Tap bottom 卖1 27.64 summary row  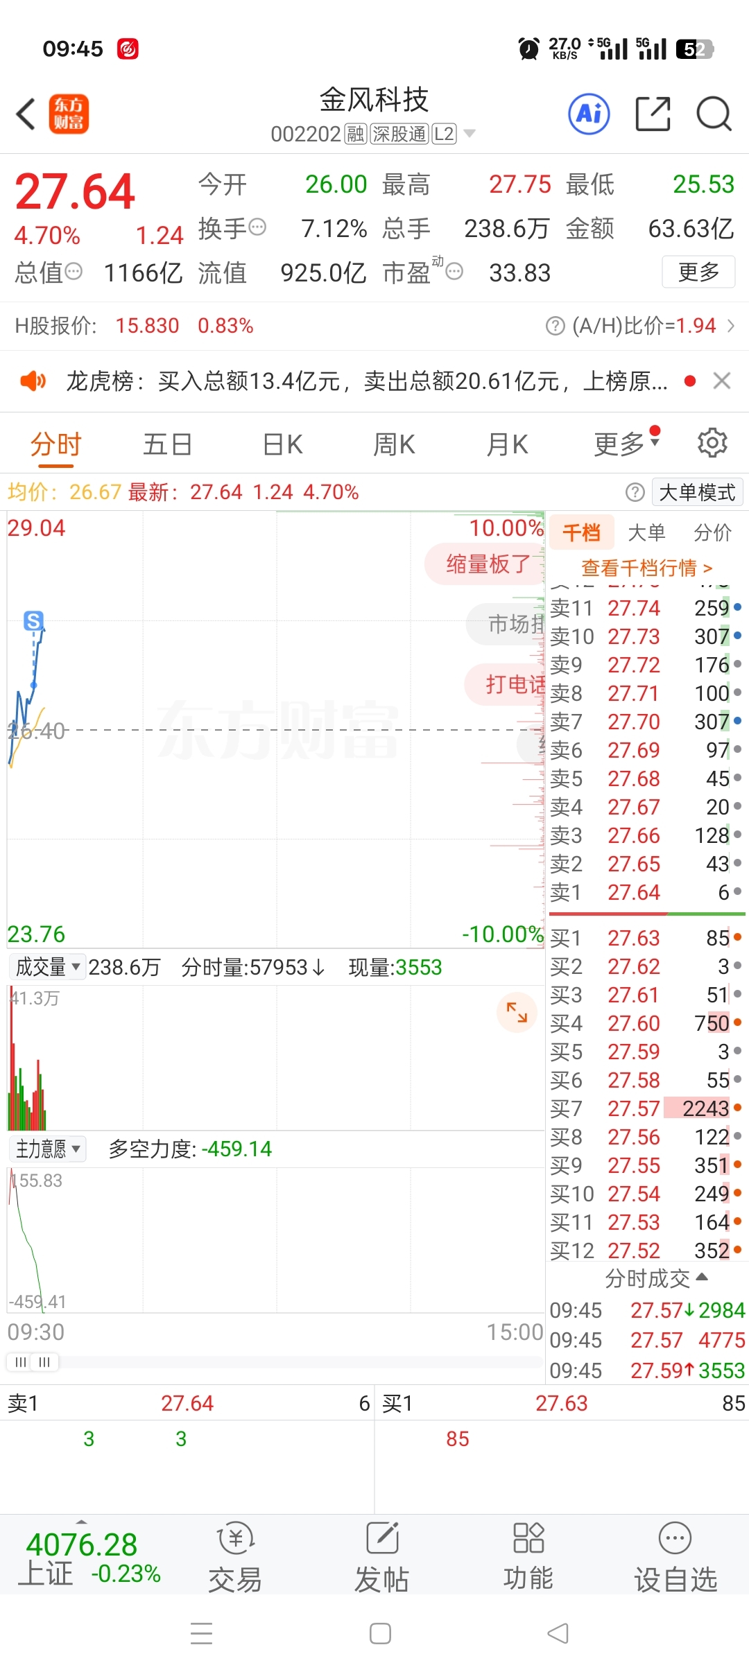[x=187, y=1403]
